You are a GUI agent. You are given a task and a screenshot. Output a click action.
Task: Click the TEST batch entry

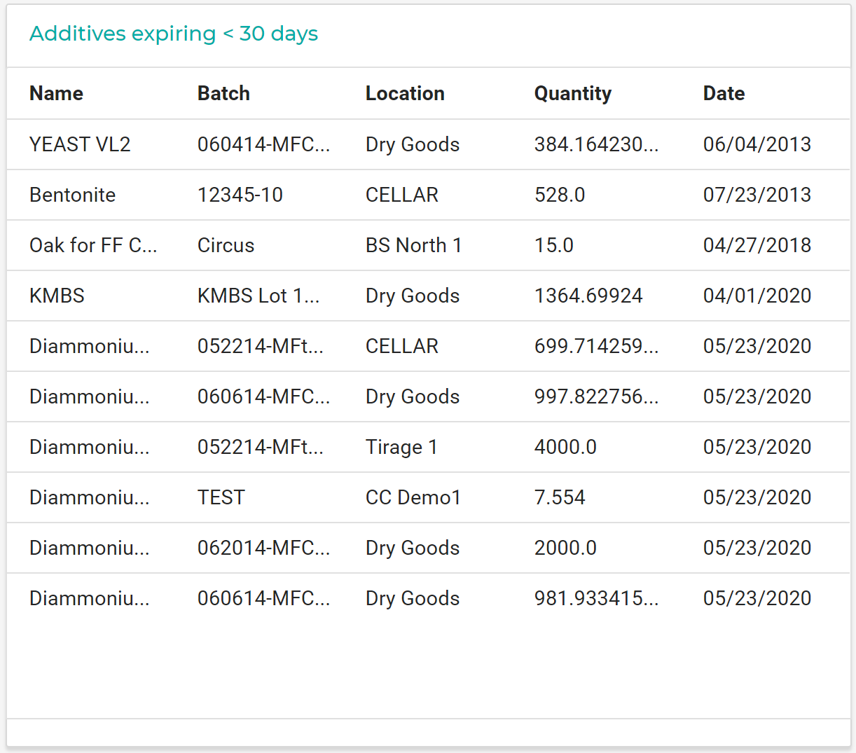pyautogui.click(x=221, y=497)
